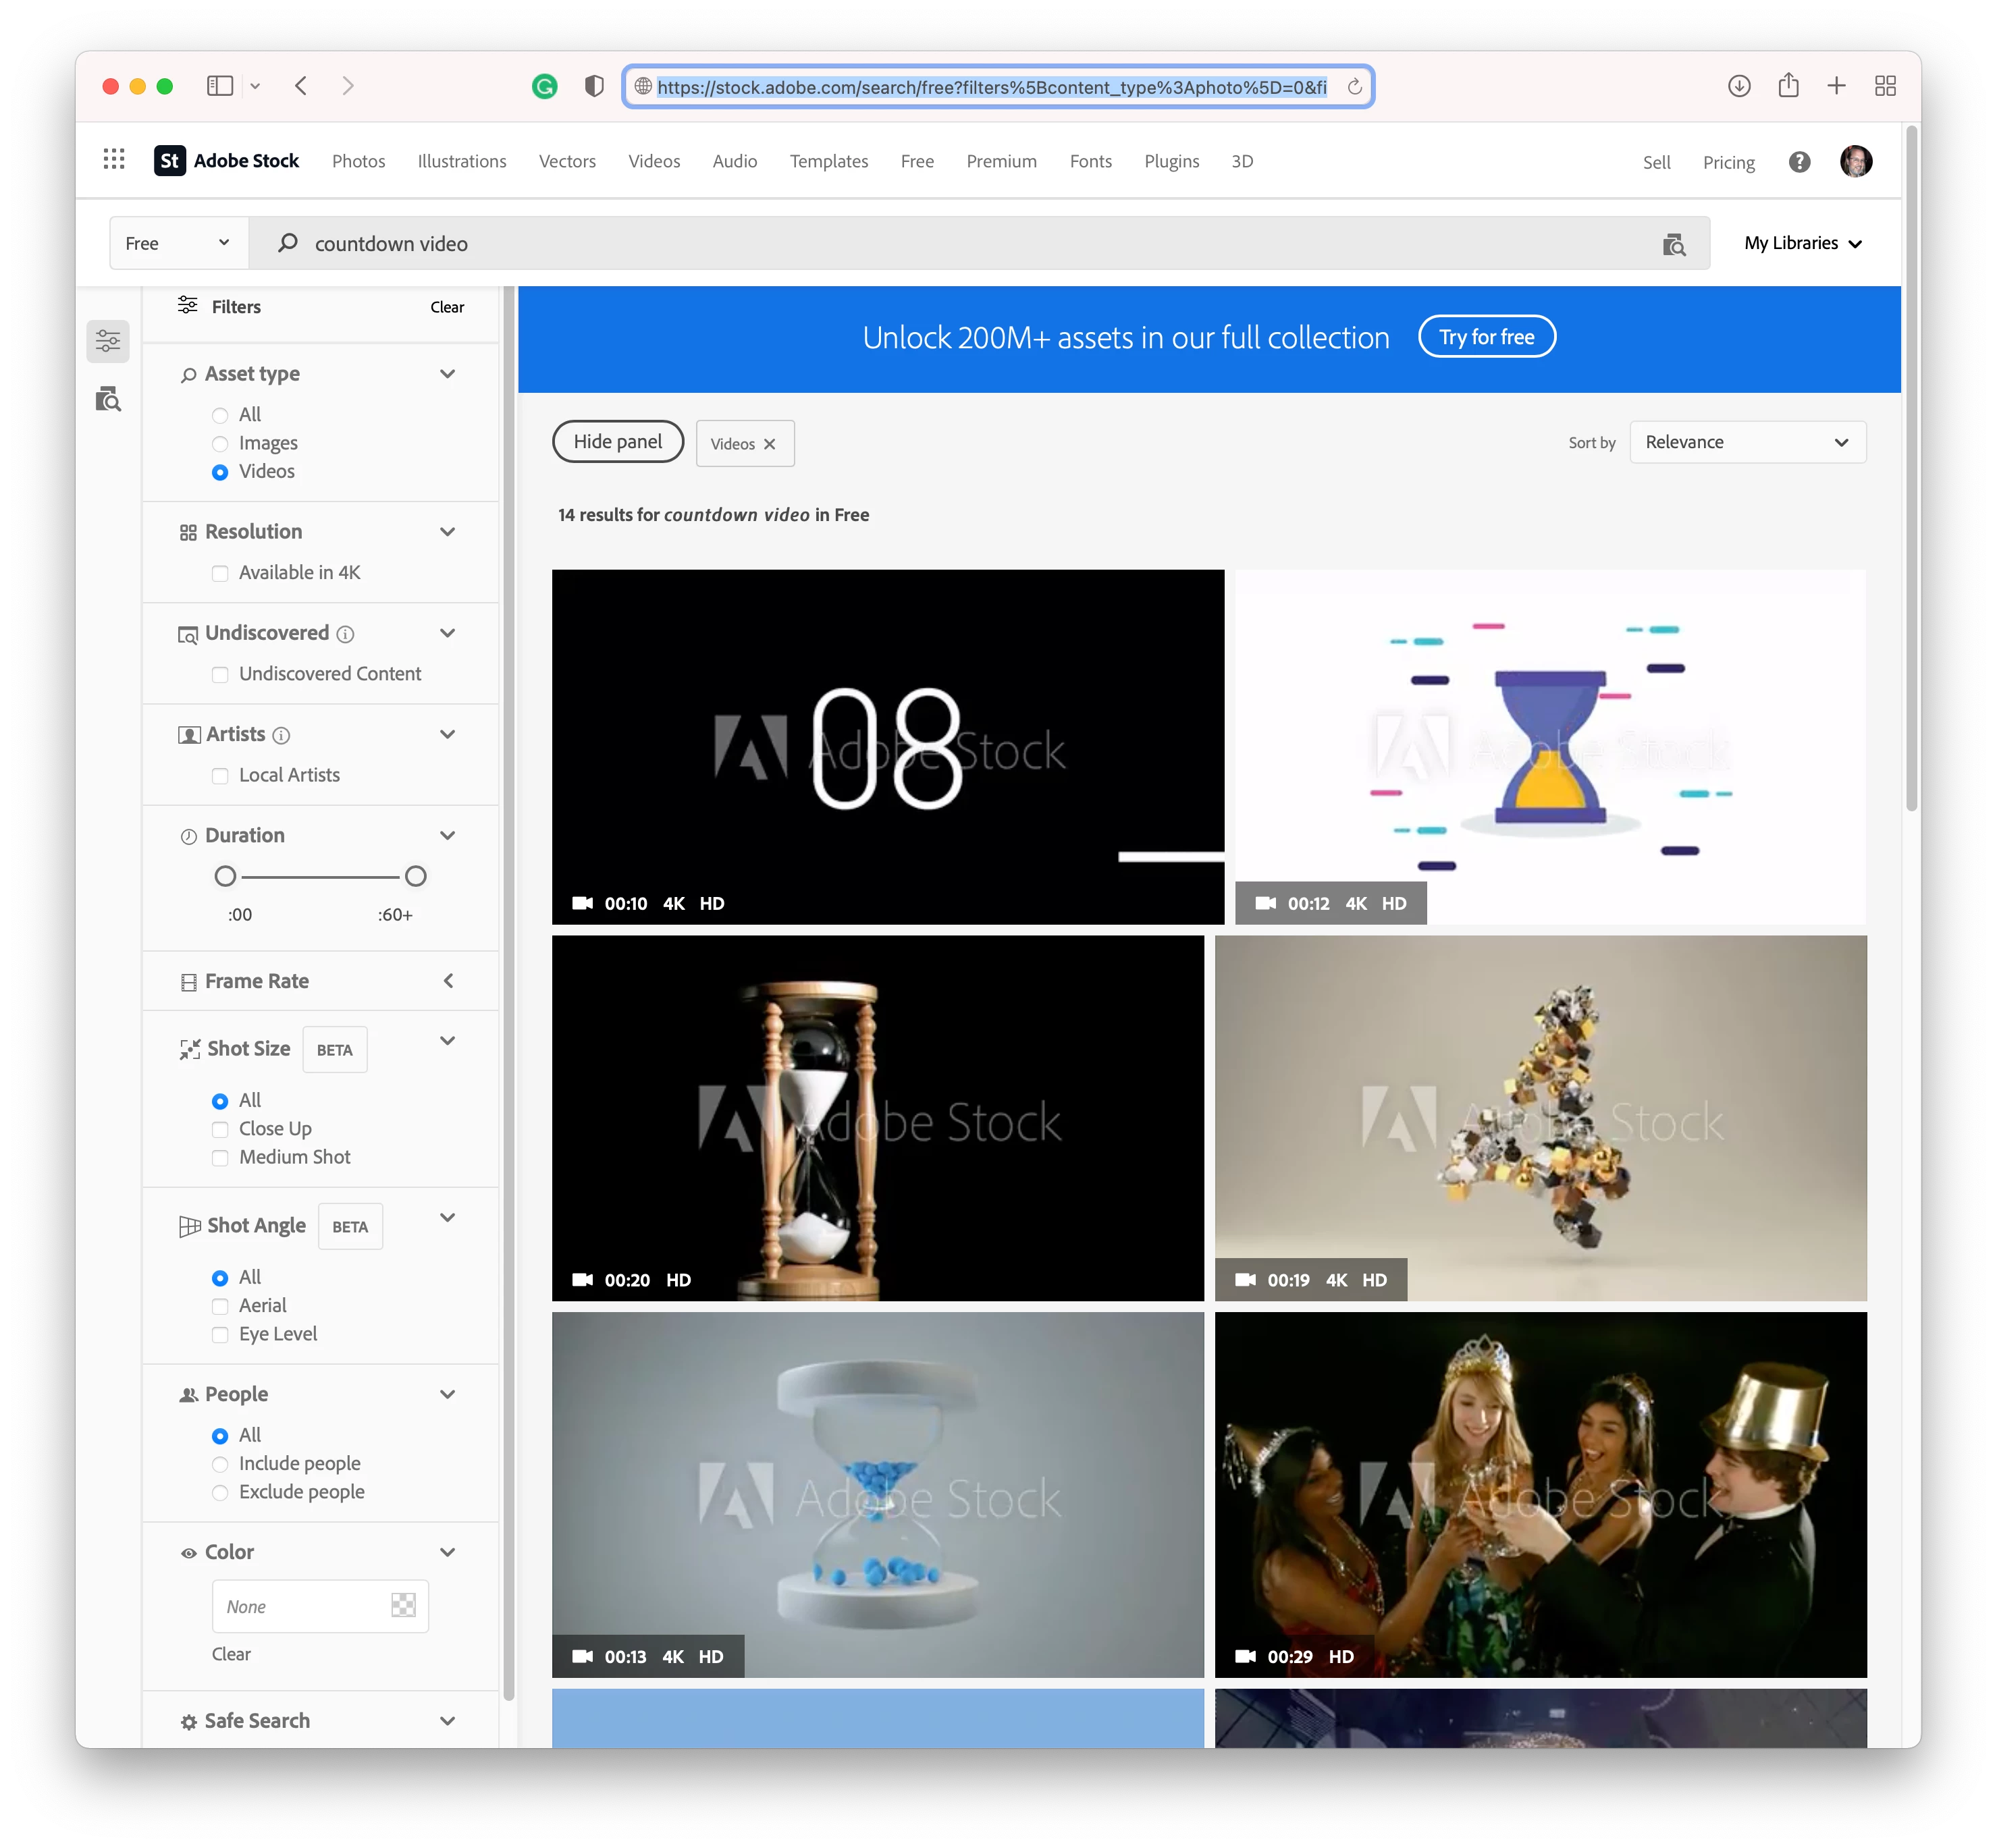This screenshot has width=1997, height=1848.
Task: Open the Templates navigation tab
Action: click(x=828, y=161)
